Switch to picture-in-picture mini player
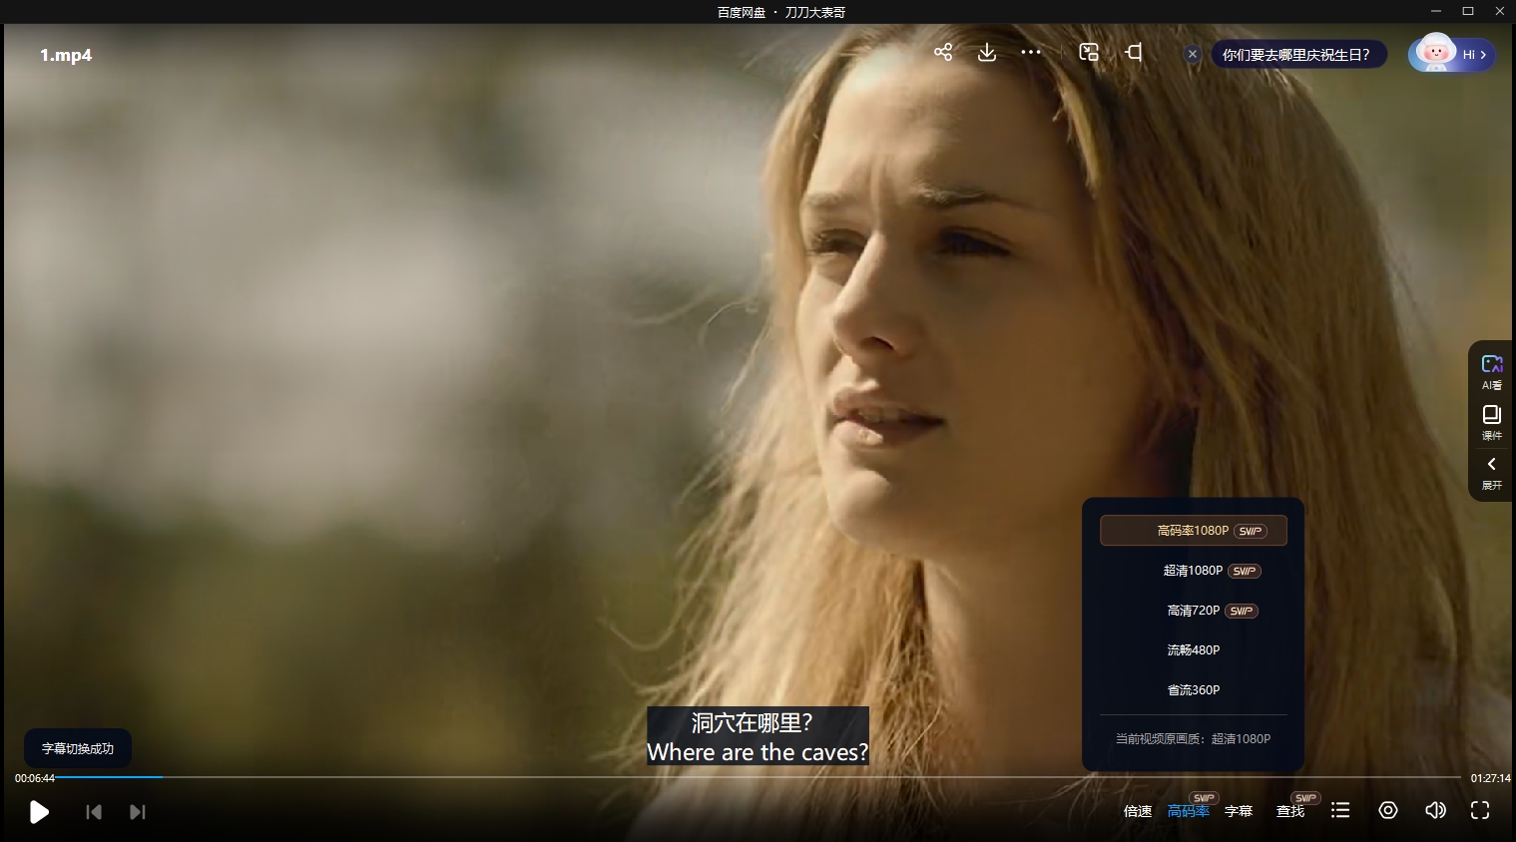Viewport: 1516px width, 842px height. point(1089,52)
